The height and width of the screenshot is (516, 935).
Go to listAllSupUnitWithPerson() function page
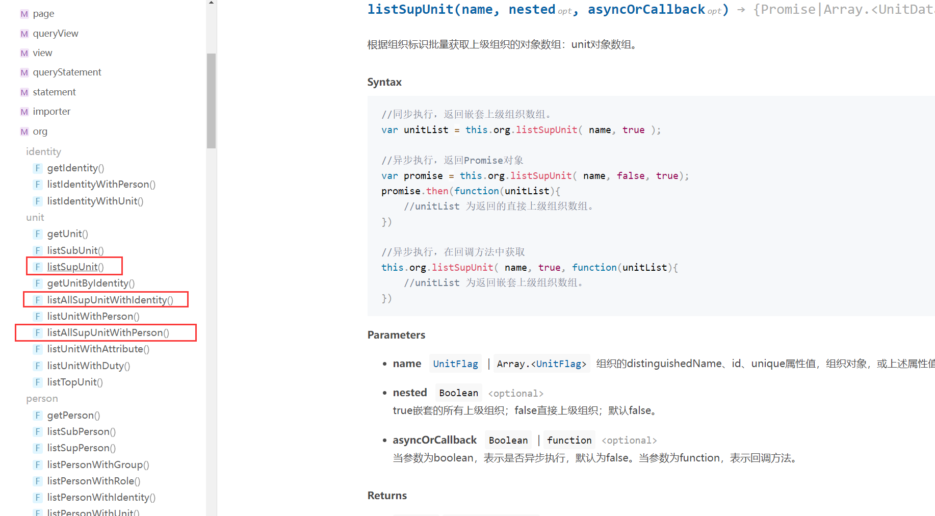tap(108, 333)
